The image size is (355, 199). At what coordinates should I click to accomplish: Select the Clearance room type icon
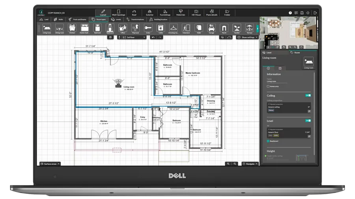tap(186, 29)
